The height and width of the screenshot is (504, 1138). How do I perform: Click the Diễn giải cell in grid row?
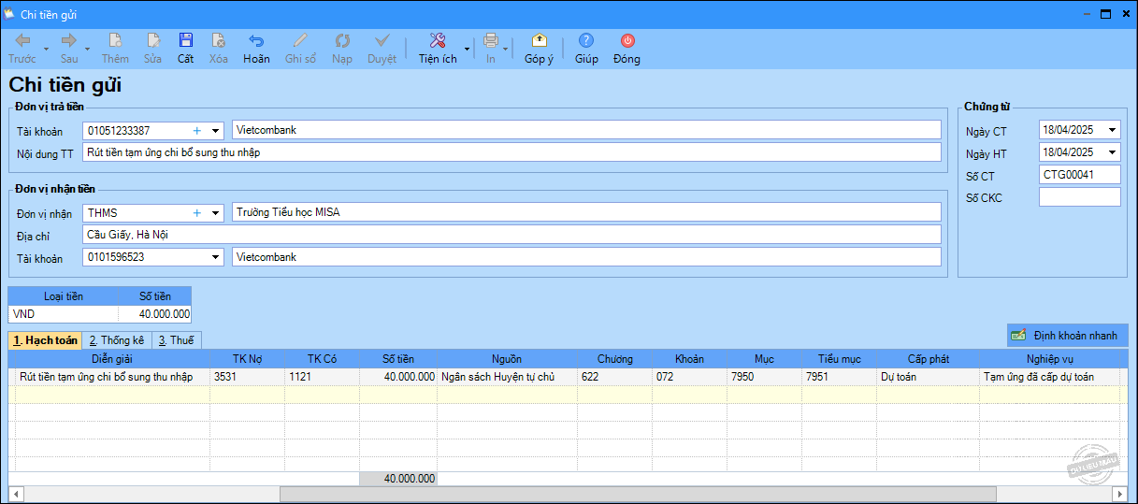[113, 377]
